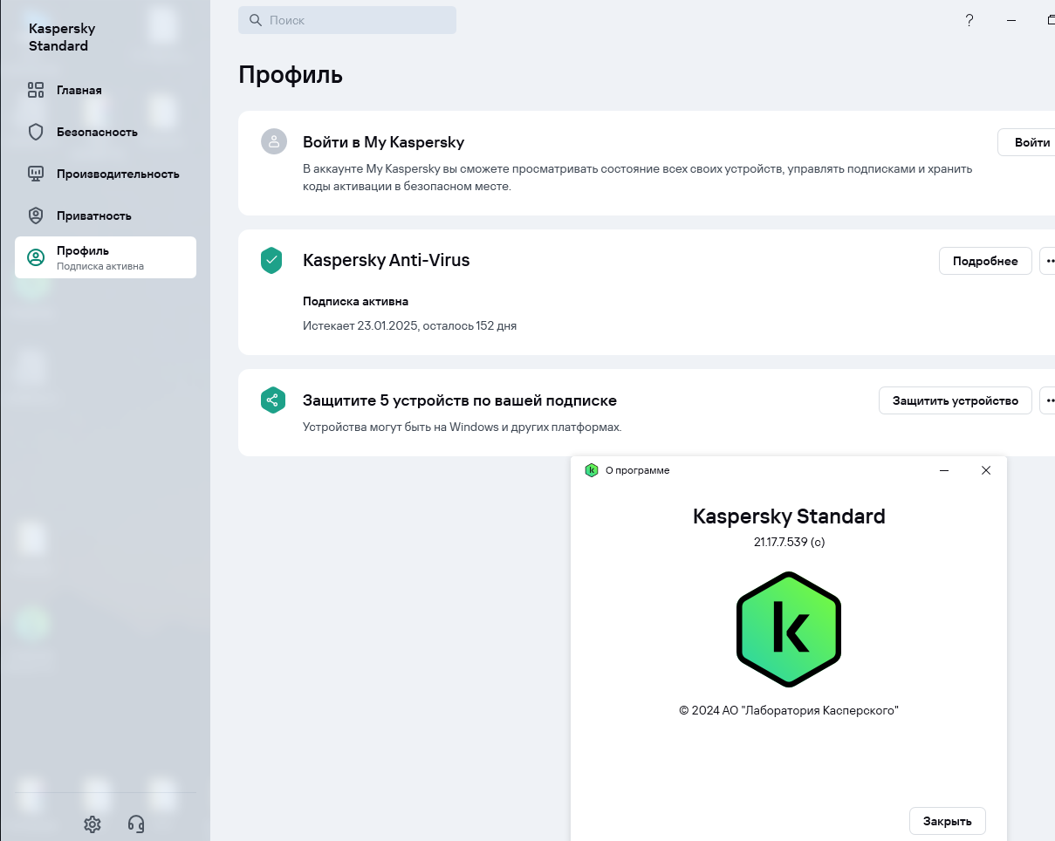This screenshot has width=1055, height=841.
Task: Click the Приватность shield-person icon
Action: [x=36, y=215]
